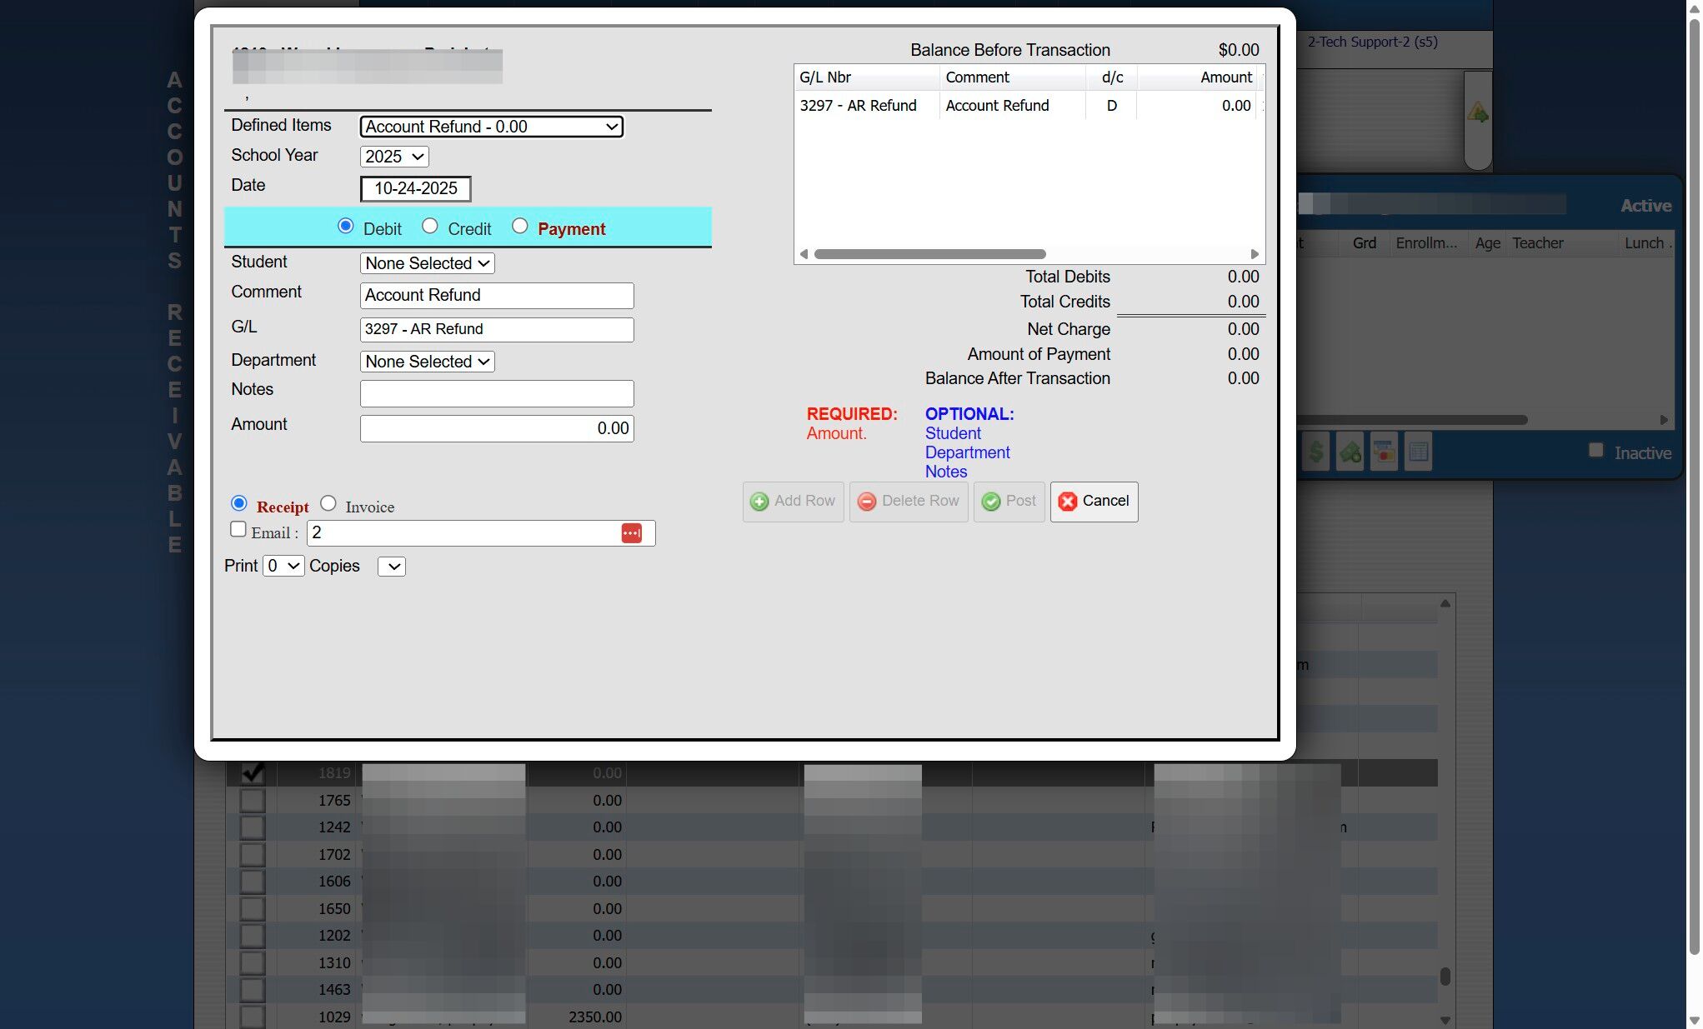Click the warning triangle icon

[x=1477, y=112]
